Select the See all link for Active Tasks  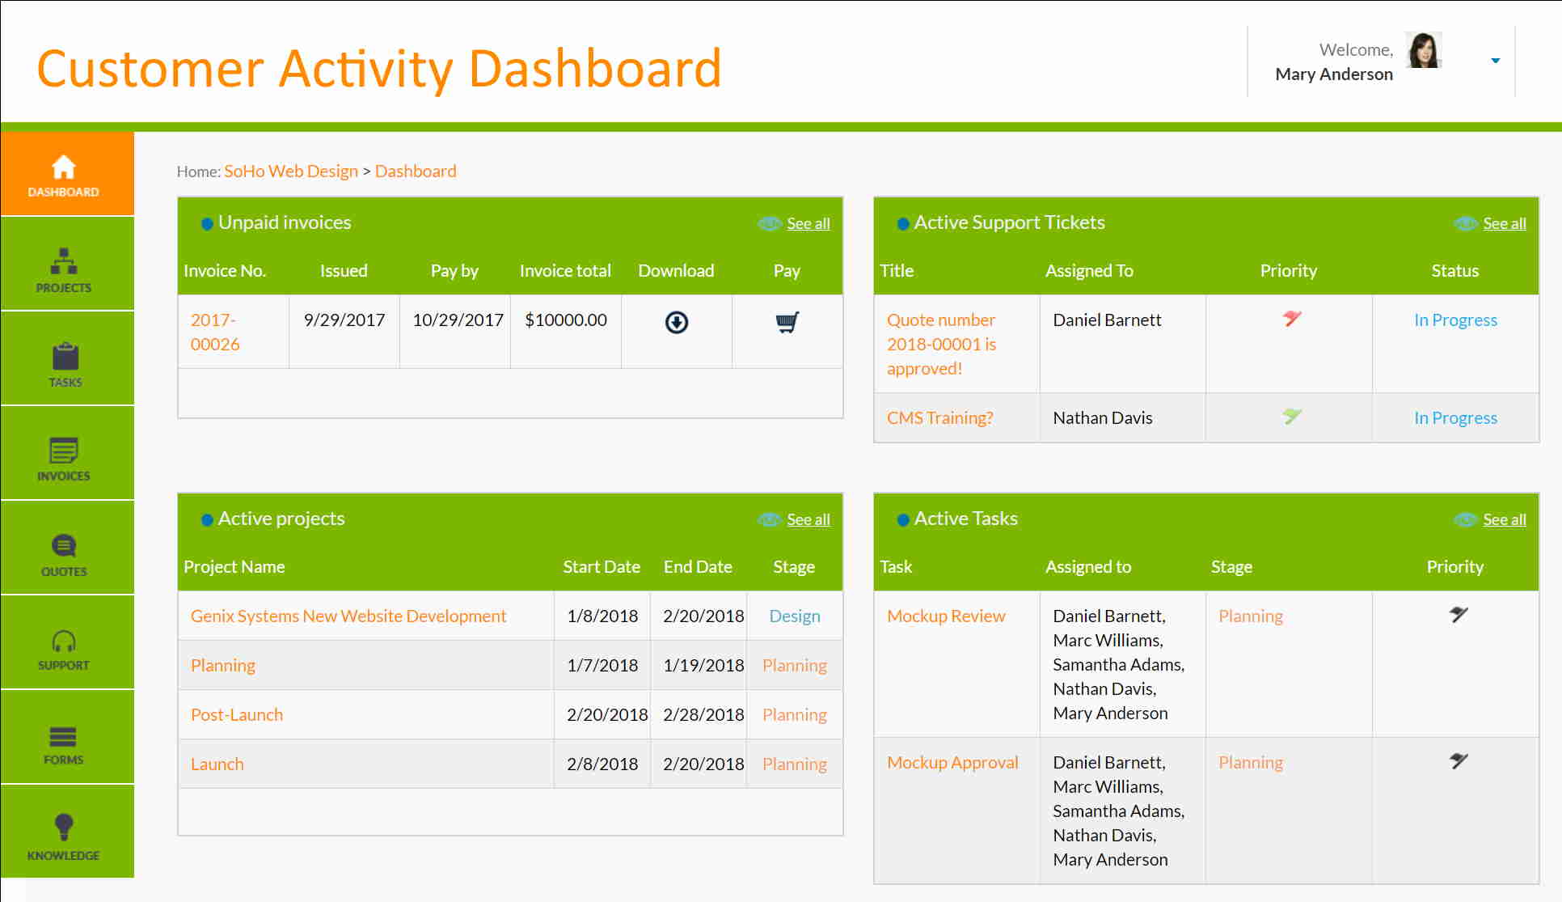tap(1504, 519)
